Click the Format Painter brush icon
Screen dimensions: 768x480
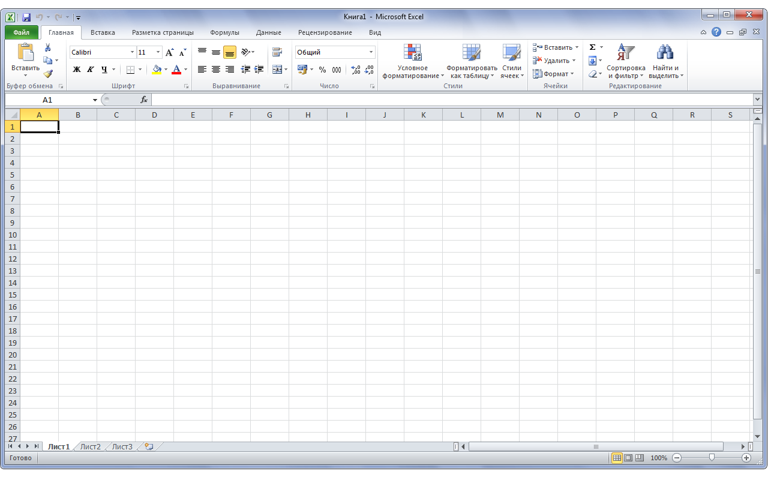tap(47, 74)
